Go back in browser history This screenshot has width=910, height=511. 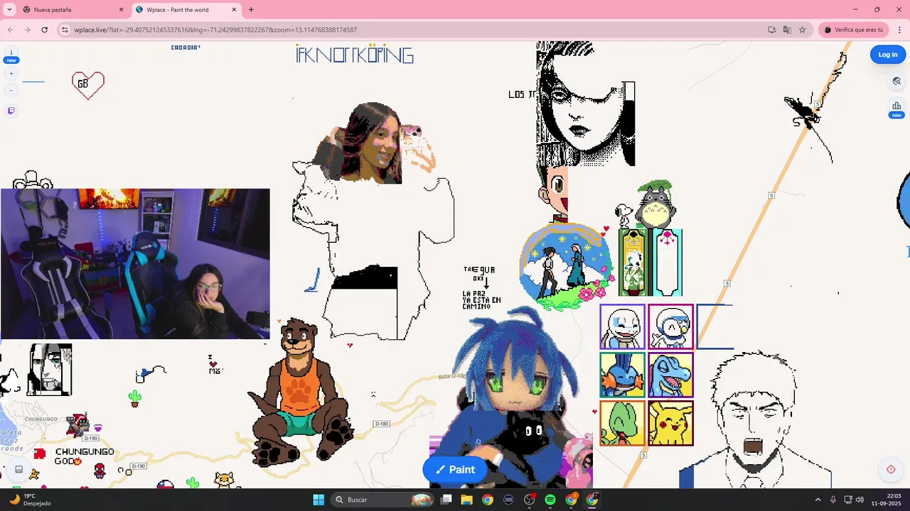coord(11,30)
